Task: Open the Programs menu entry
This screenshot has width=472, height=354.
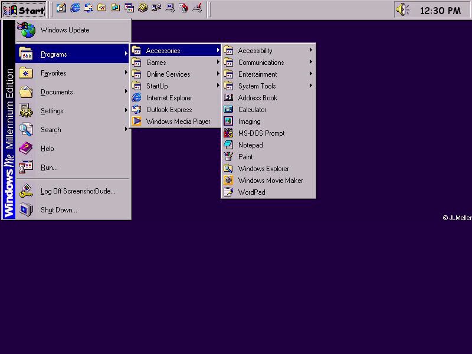Action: pyautogui.click(x=73, y=54)
